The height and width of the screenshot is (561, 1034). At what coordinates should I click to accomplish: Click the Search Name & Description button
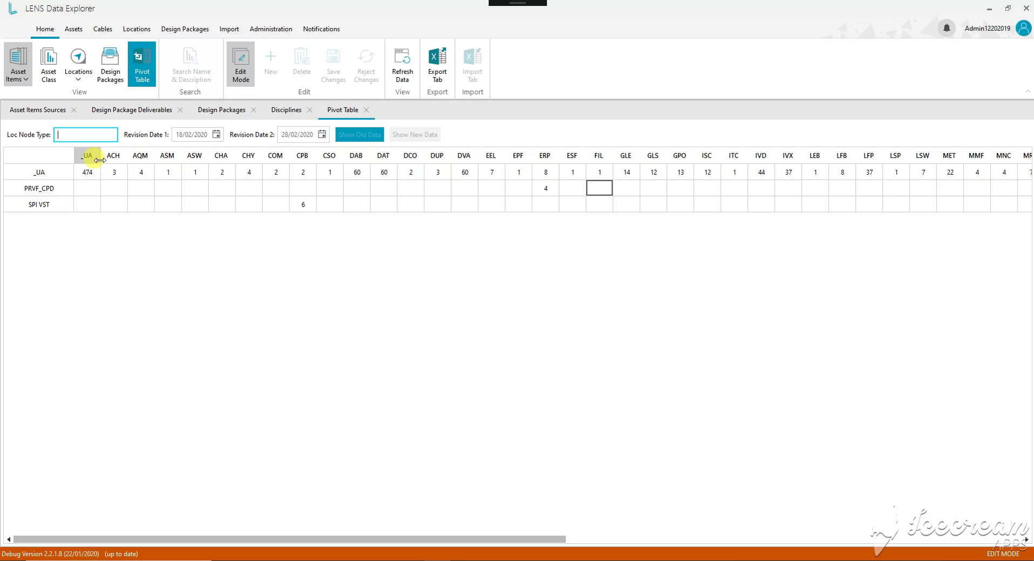point(191,64)
